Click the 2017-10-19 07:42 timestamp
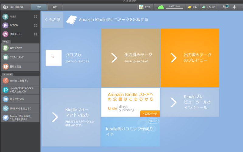This screenshot has height=152, width=243. (136, 61)
